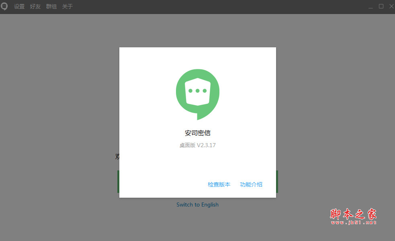Open the 设置 menu
This screenshot has height=241, width=395.
19,7
